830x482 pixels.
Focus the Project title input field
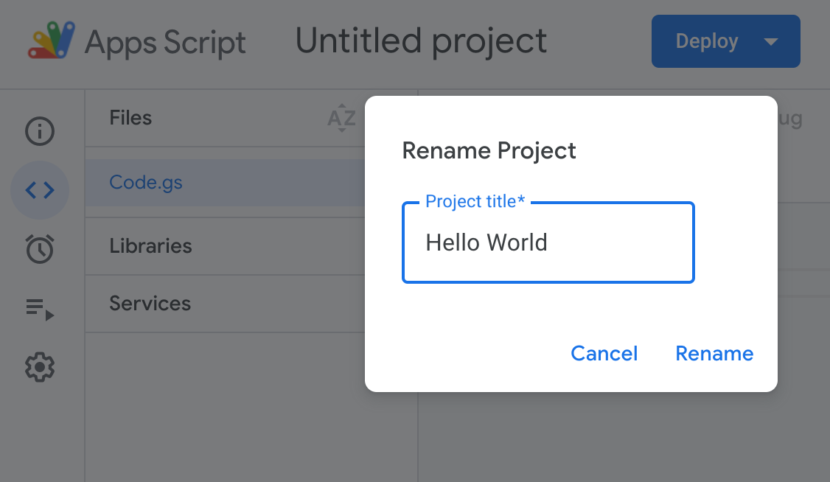click(x=548, y=242)
